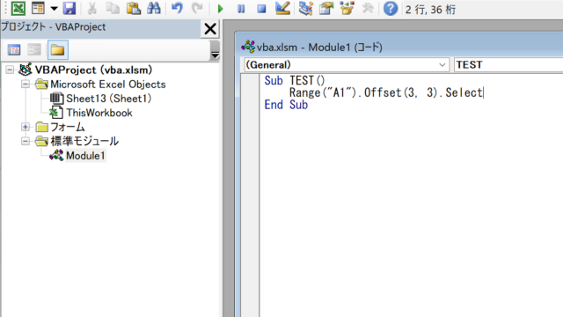Image resolution: width=563 pixels, height=317 pixels.
Task: Open the Properties Window icon
Action: tap(326, 8)
